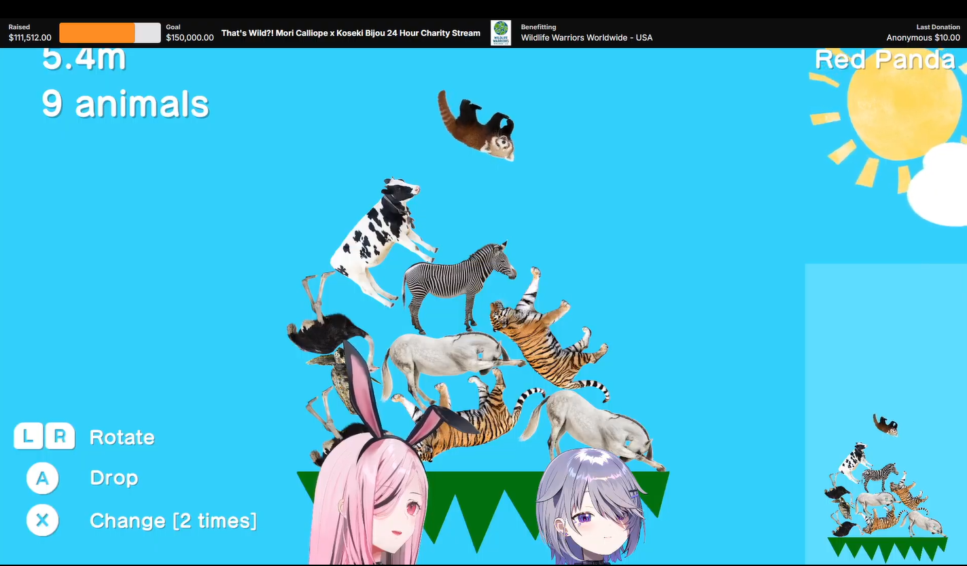
Task: Click the charity stream title text
Action: point(351,33)
